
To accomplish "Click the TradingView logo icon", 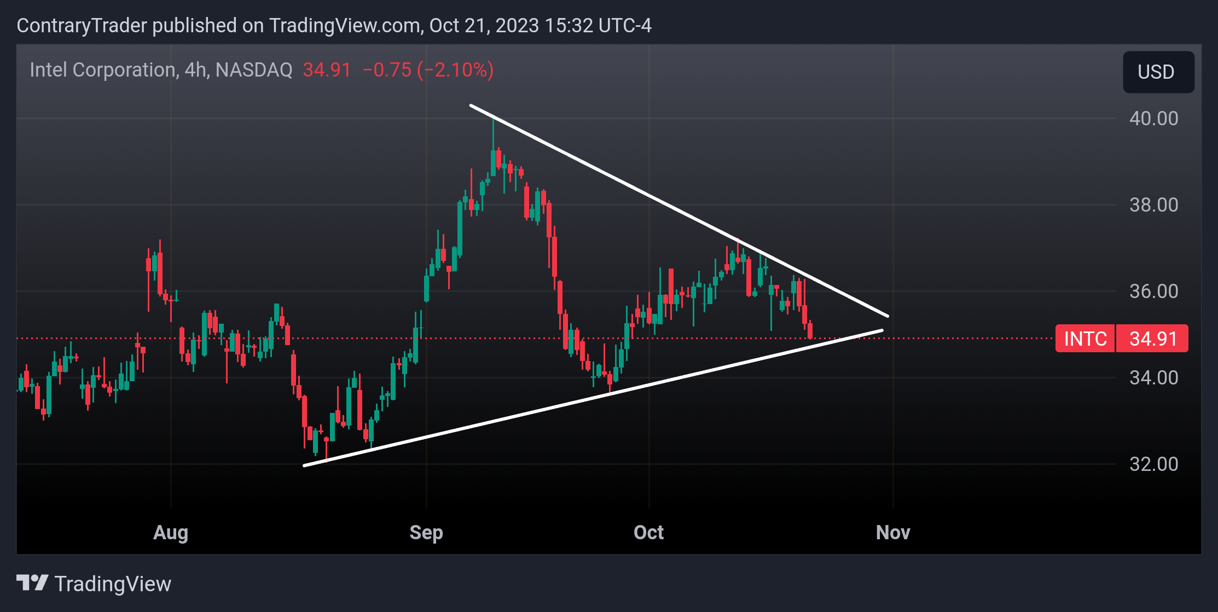I will [x=32, y=583].
